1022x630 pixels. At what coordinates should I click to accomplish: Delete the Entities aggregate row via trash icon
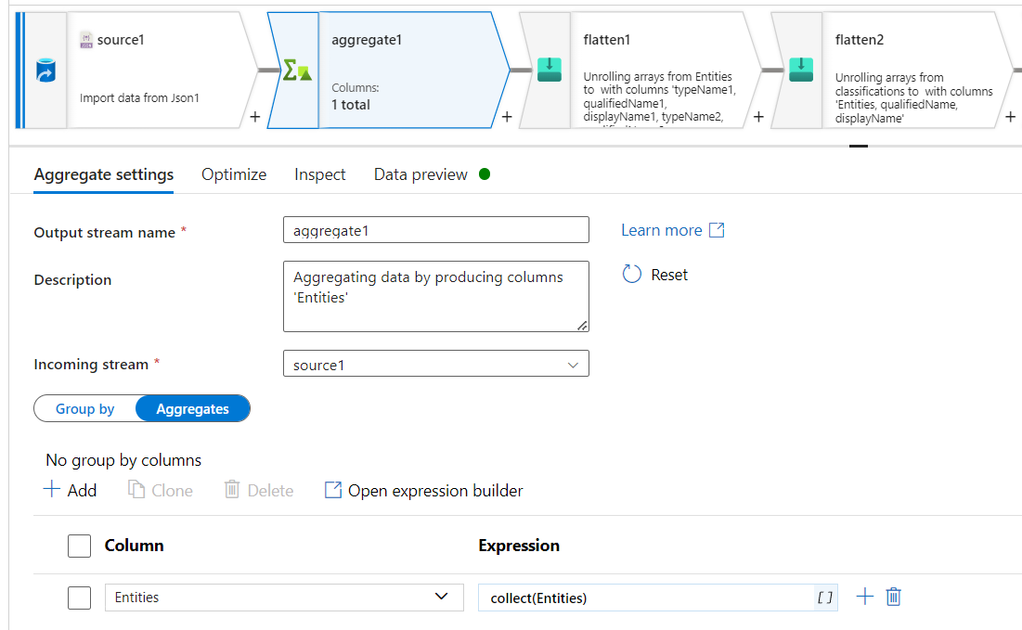point(893,597)
